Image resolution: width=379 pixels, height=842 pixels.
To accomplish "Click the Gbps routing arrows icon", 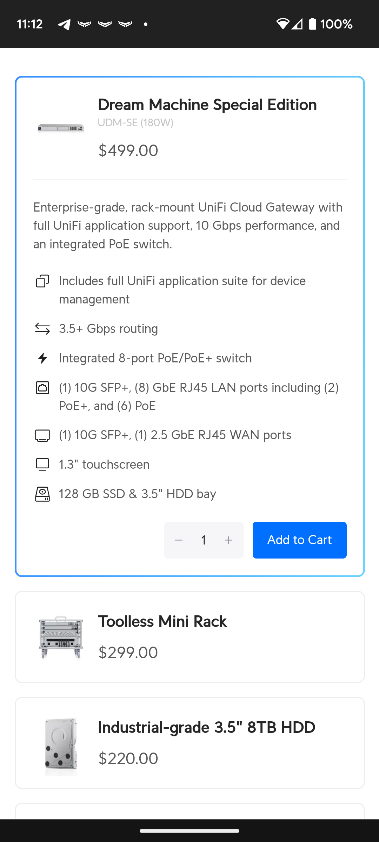I will tap(42, 329).
